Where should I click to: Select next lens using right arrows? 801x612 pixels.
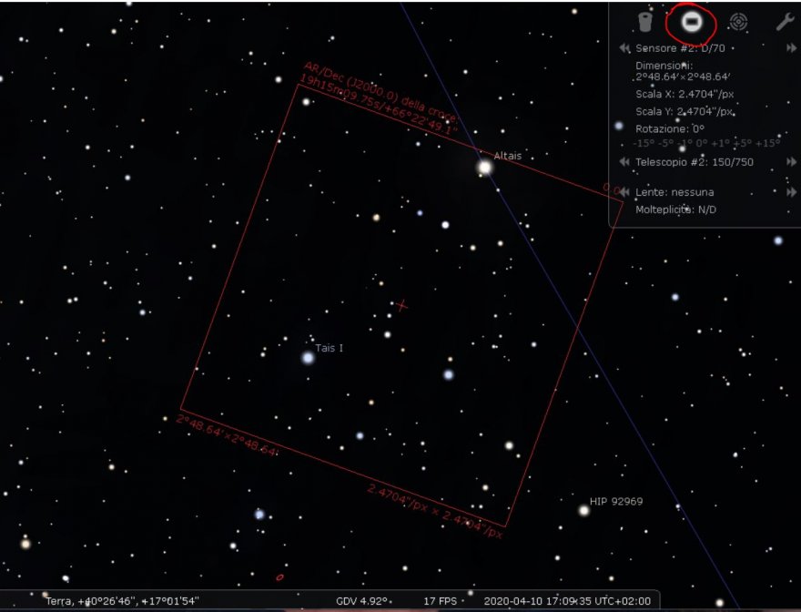pyautogui.click(x=791, y=192)
